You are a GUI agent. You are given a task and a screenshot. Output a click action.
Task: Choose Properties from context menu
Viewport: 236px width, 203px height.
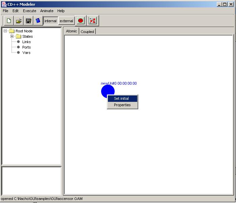pos(122,105)
